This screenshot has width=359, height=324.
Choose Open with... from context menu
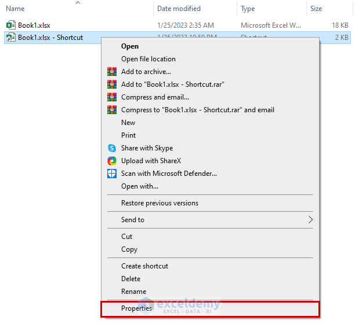coord(140,186)
